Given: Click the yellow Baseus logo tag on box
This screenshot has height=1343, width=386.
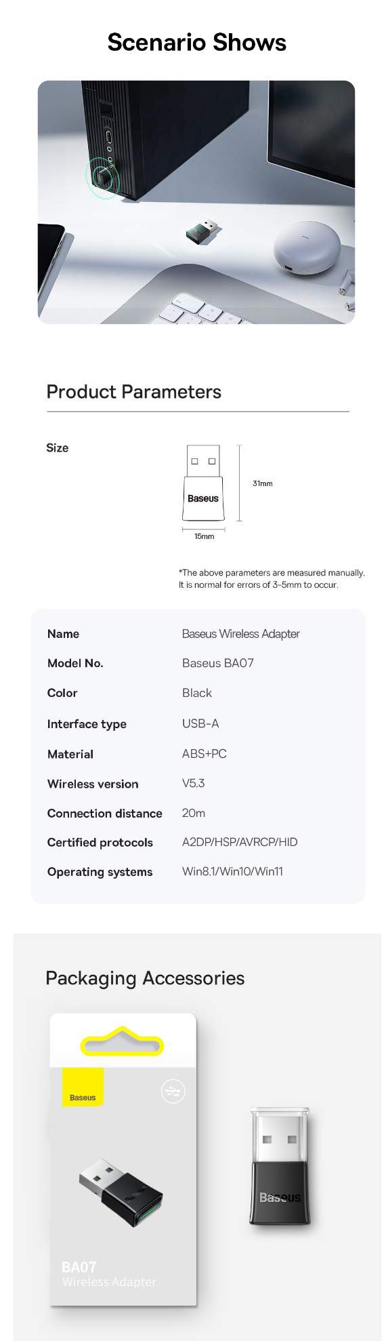Looking at the screenshot, I should tap(83, 1087).
